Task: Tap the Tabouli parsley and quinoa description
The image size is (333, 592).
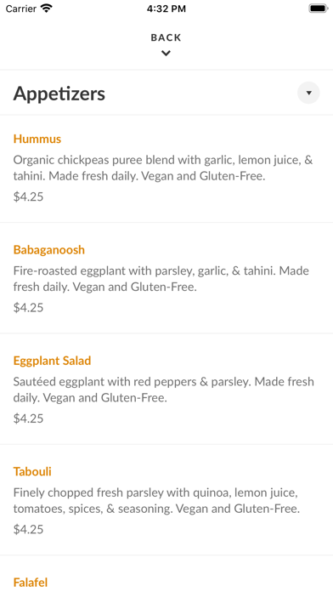Action: pos(156,501)
